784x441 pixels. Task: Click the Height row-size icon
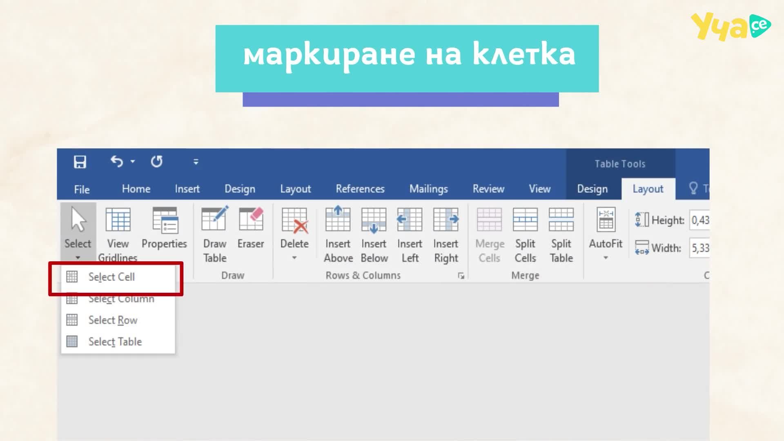point(641,220)
